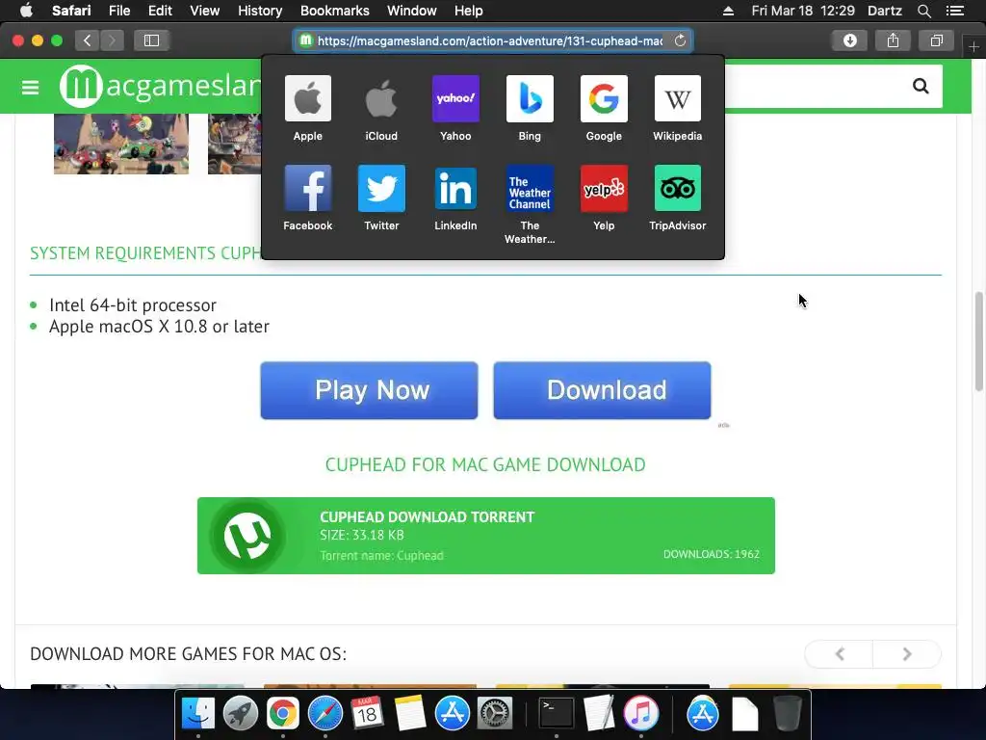Open the Share menu in Safari
This screenshot has width=986, height=740.
(893, 40)
